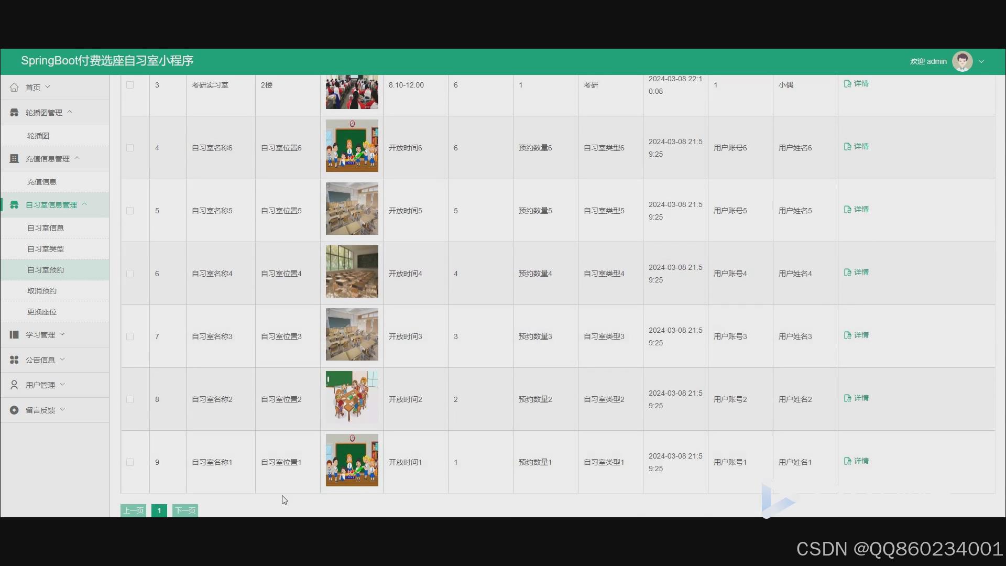Select page 1 in pagination
The height and width of the screenshot is (566, 1006).
tap(159, 510)
